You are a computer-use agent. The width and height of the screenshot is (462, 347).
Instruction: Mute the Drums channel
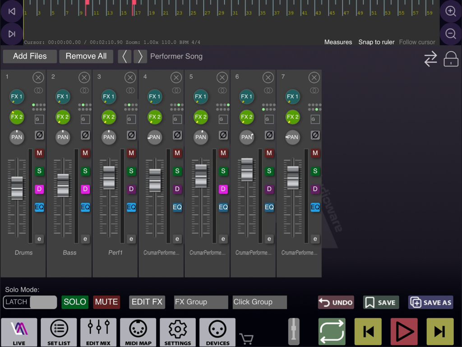[39, 153]
